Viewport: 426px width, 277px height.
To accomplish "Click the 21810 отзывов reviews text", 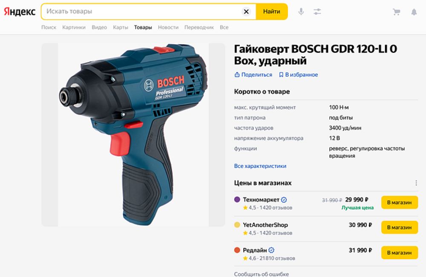I will (277, 258).
